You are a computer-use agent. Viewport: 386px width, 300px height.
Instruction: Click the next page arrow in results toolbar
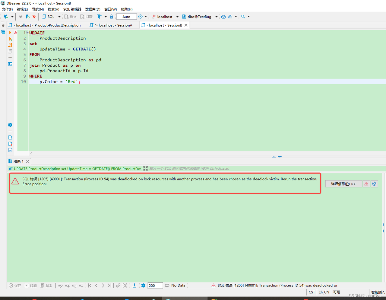click(x=103, y=286)
